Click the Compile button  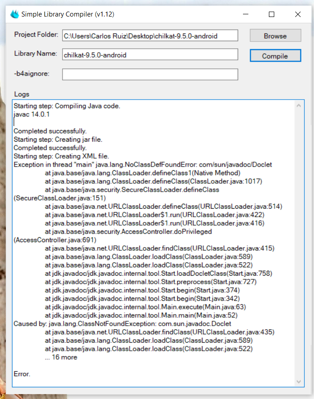[x=275, y=56]
